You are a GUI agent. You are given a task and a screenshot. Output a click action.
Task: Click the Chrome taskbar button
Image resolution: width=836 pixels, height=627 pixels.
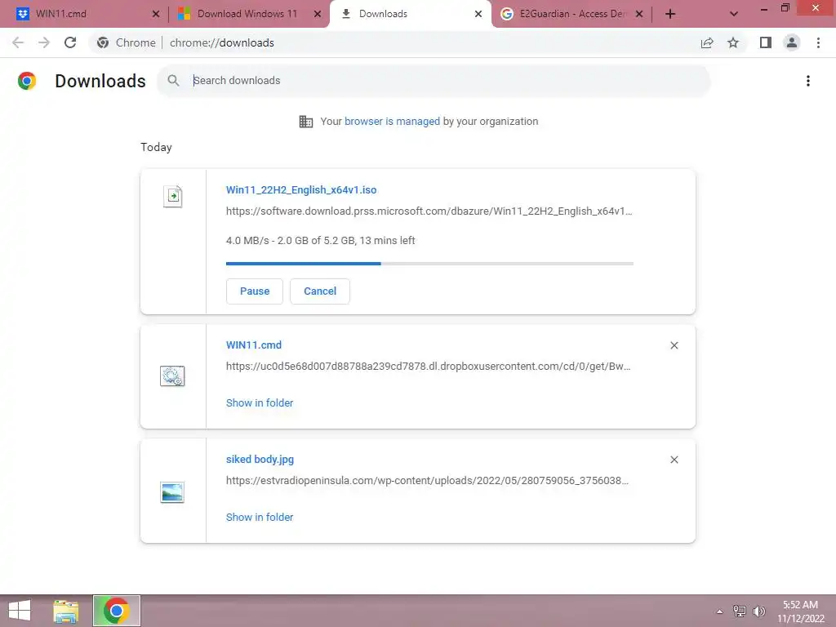tap(116, 611)
